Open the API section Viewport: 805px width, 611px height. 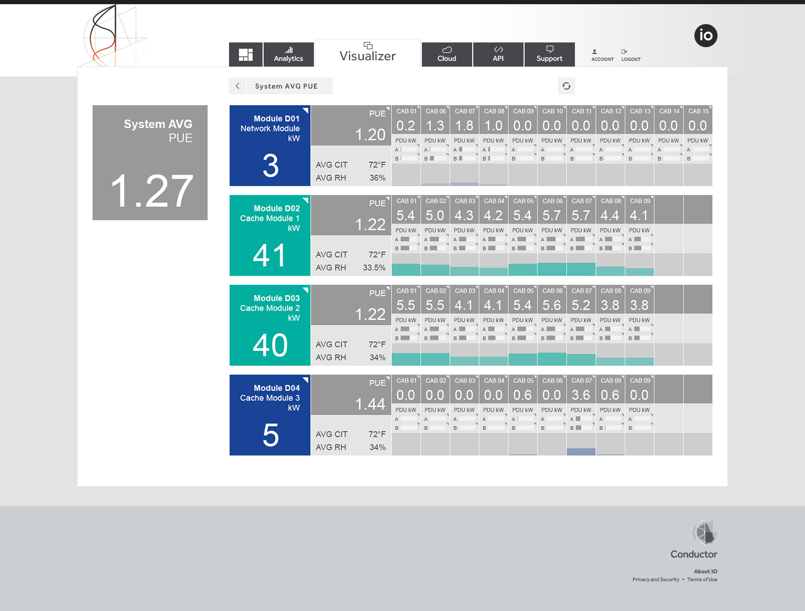point(498,54)
